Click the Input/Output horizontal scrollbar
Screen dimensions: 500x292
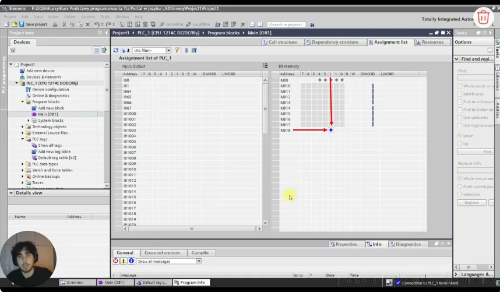(x=192, y=228)
